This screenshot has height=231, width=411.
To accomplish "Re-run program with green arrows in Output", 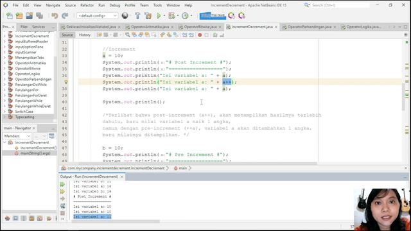I will [62, 184].
